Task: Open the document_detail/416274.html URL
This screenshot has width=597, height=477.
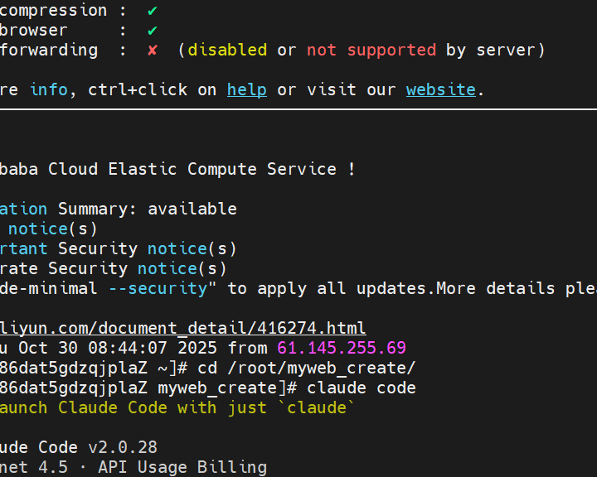Action: coord(182,328)
